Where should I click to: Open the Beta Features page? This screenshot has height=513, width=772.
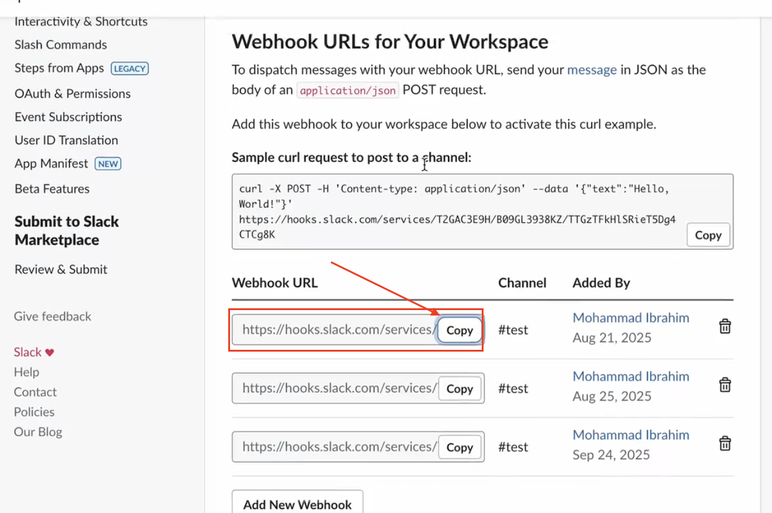pyautogui.click(x=52, y=189)
